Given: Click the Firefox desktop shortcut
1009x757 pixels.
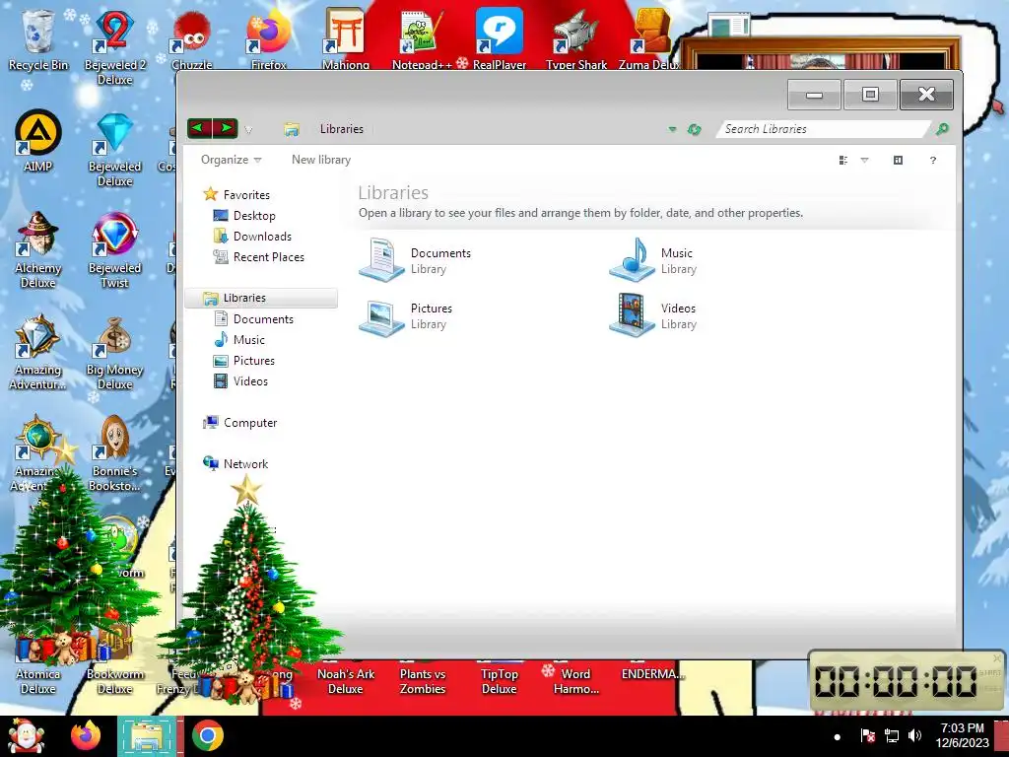Looking at the screenshot, I should click(x=268, y=39).
